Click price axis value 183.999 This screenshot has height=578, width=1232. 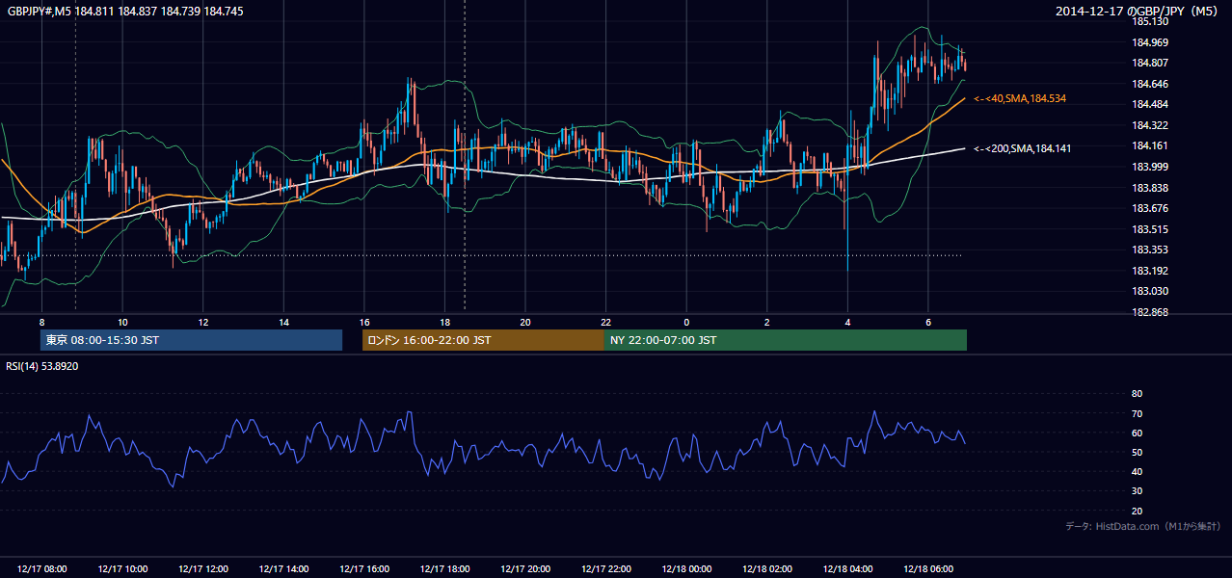tap(1149, 167)
